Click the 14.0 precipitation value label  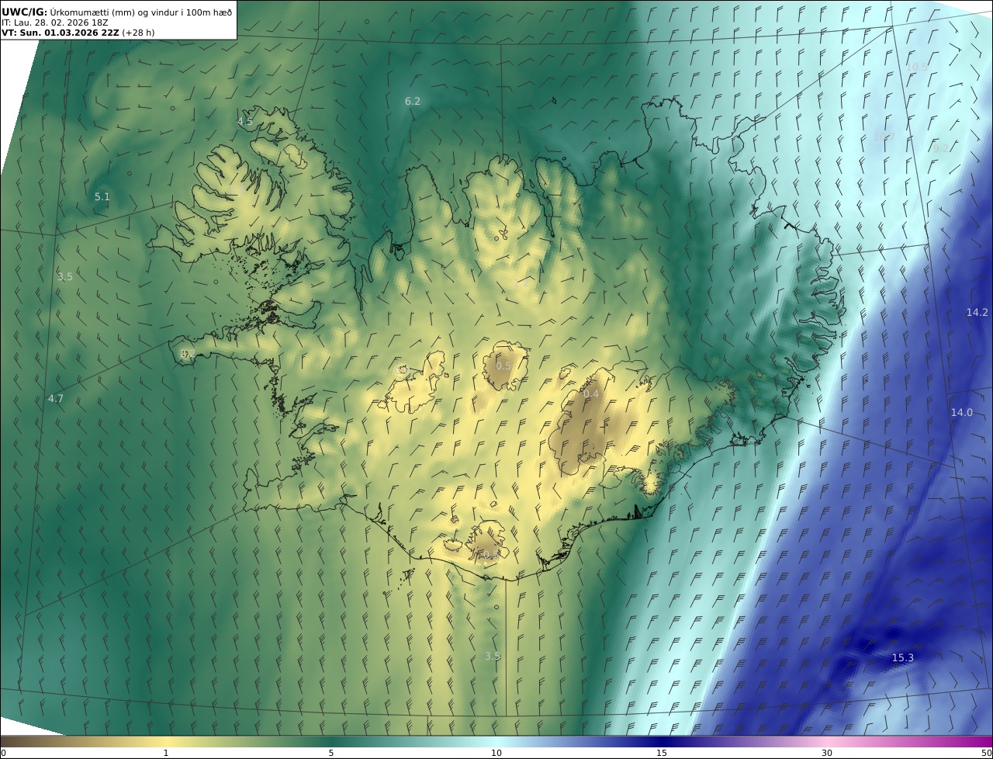point(962,413)
